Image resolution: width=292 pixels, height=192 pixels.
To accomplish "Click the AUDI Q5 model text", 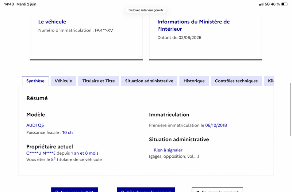I will point(35,125).
